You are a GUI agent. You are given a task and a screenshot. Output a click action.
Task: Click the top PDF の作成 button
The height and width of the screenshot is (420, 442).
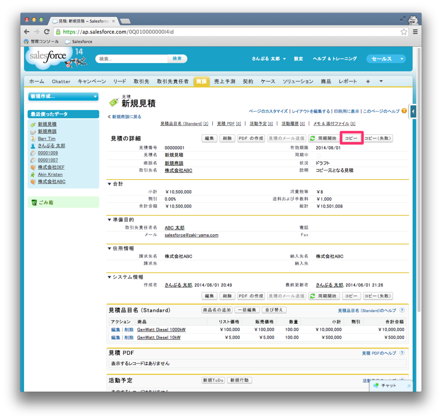pyautogui.click(x=251, y=139)
